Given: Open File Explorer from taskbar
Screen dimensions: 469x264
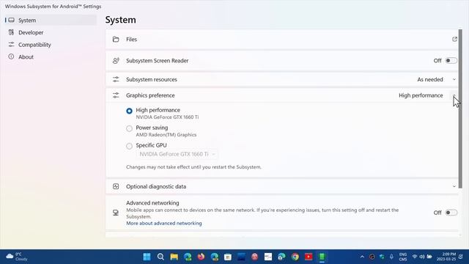Looking at the screenshot, I should (174, 257).
